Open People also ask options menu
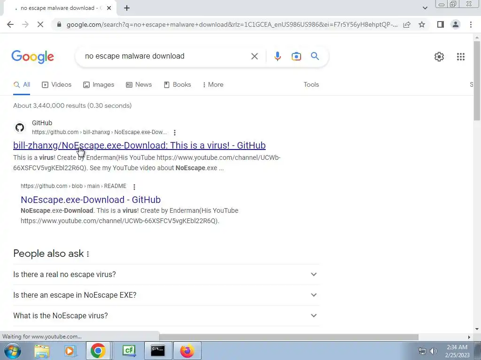Image resolution: width=481 pixels, height=360 pixels. tap(88, 254)
